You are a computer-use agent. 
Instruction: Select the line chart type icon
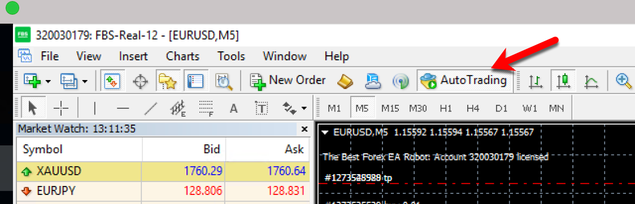click(591, 81)
